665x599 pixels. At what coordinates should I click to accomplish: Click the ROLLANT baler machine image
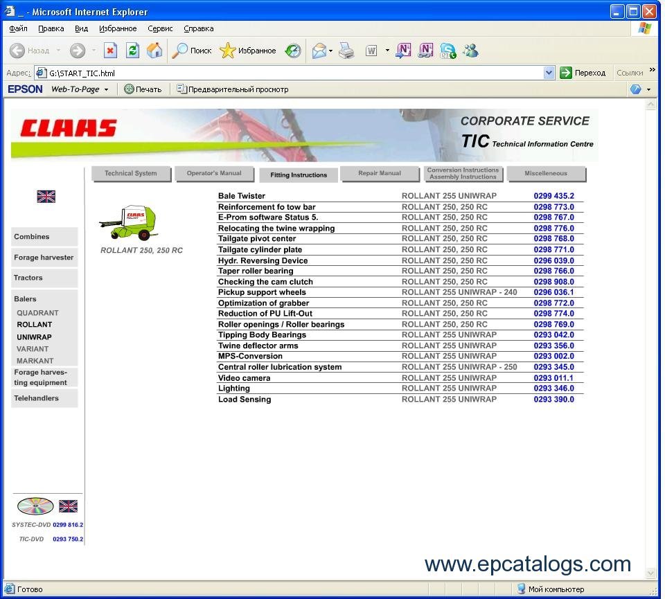[x=128, y=222]
